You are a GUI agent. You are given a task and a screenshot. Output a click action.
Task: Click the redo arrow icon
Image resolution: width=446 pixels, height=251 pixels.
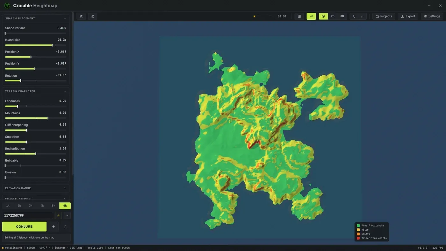[x=362, y=16]
